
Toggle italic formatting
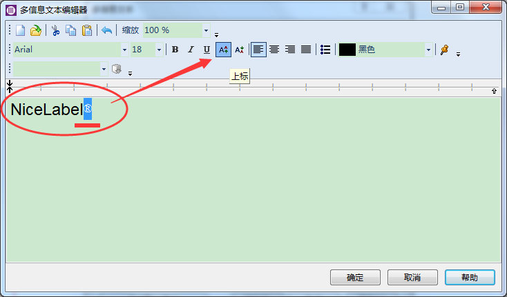click(191, 50)
